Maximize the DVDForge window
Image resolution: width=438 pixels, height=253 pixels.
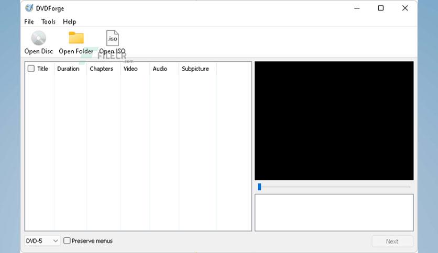(x=381, y=8)
